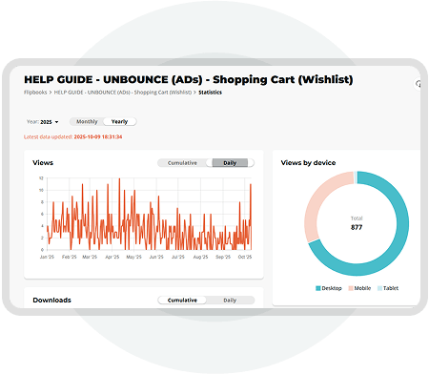Select Daily in the Views chart
The height and width of the screenshot is (374, 429).
point(230,163)
